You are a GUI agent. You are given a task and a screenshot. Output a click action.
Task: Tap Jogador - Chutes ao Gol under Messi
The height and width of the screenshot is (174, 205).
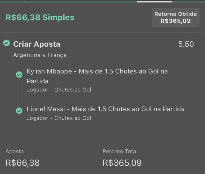click(59, 118)
